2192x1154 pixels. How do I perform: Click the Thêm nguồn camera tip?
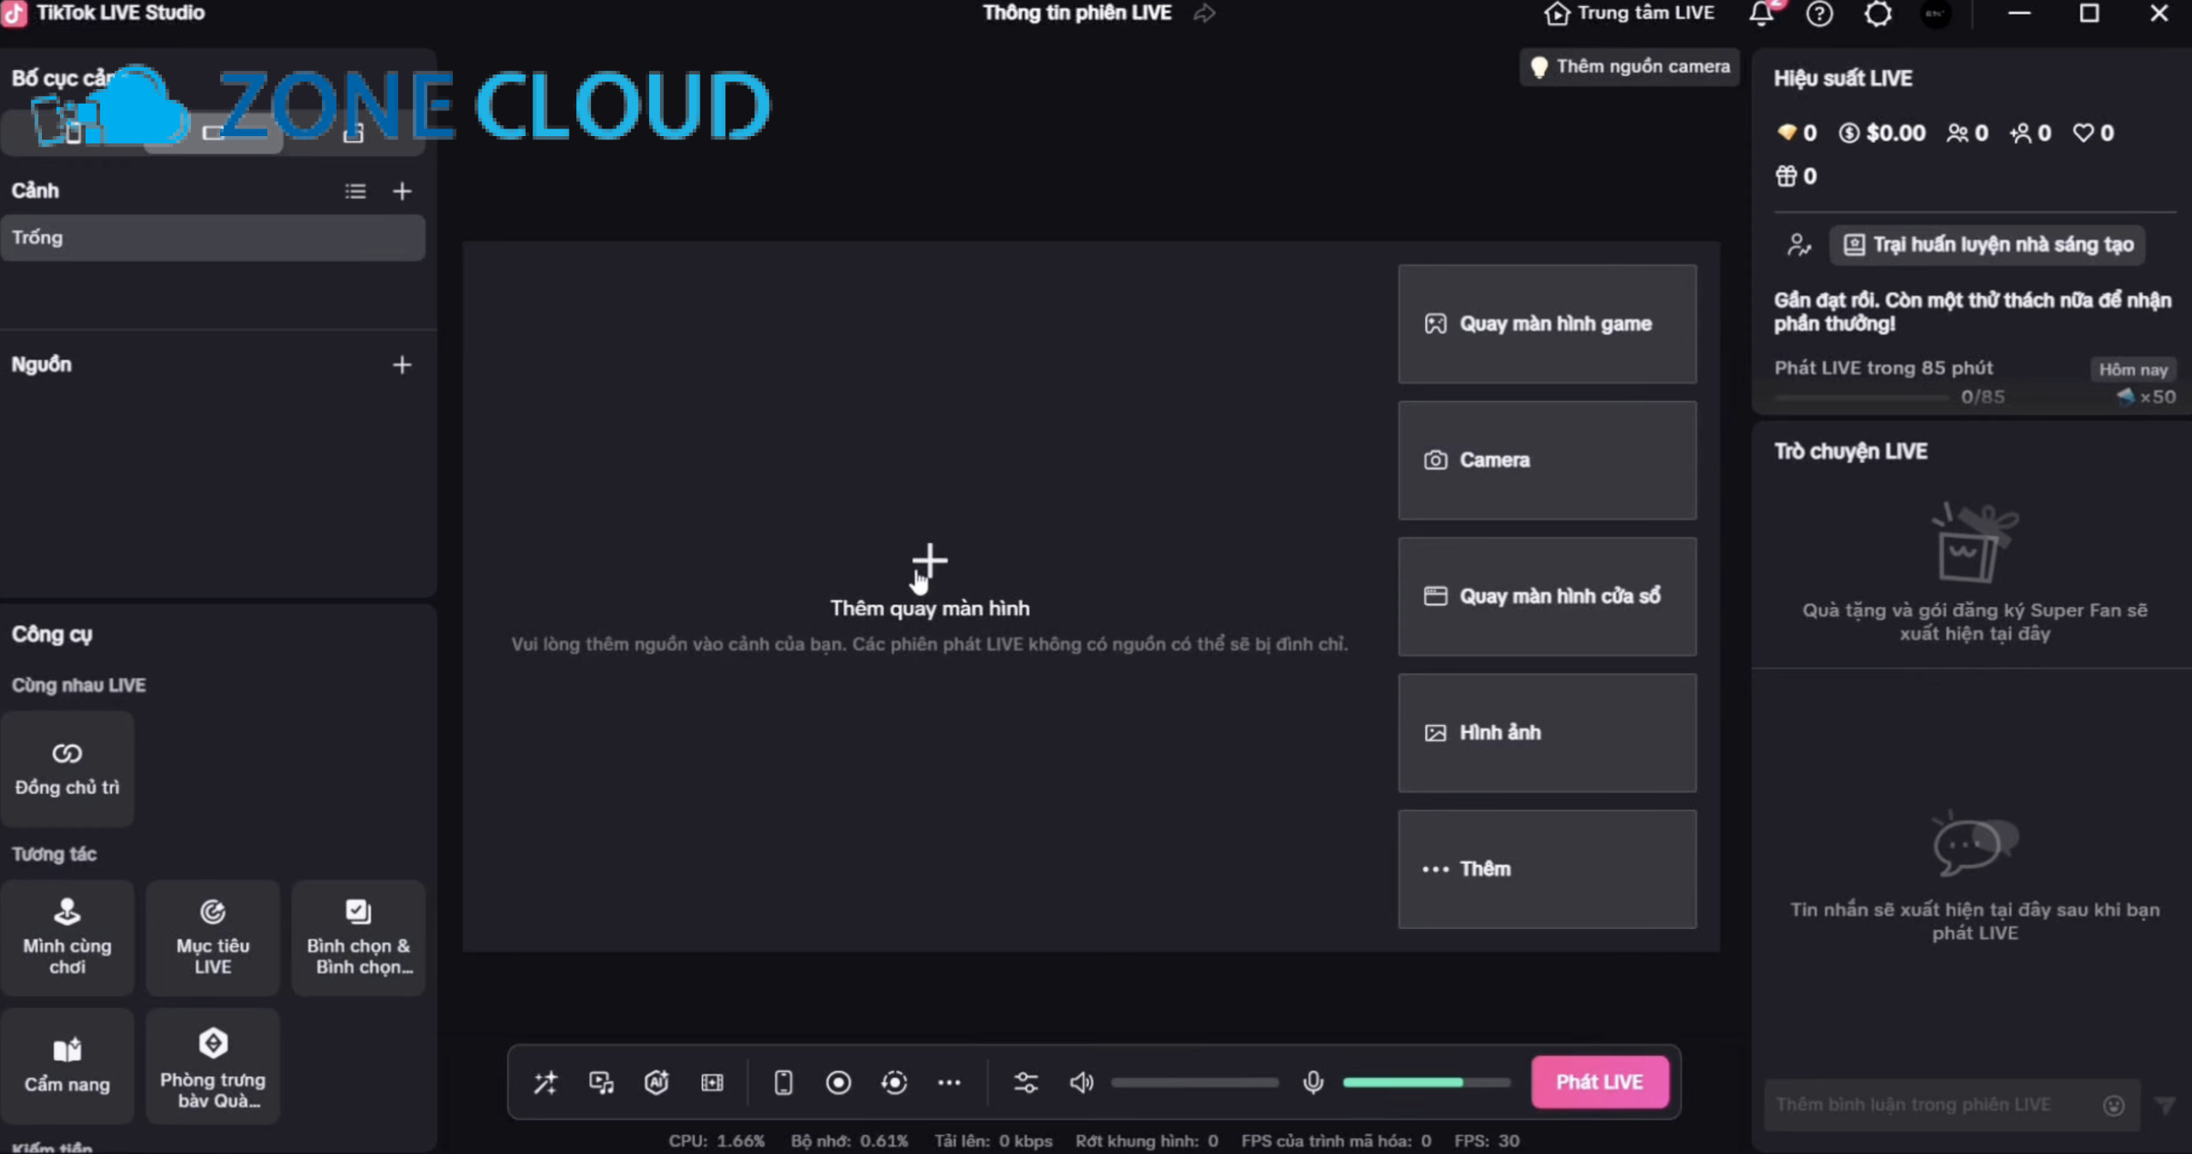pyautogui.click(x=1629, y=67)
